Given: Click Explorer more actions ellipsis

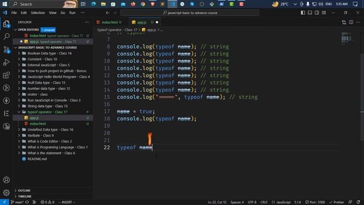Looking at the screenshot, I should point(87,22).
